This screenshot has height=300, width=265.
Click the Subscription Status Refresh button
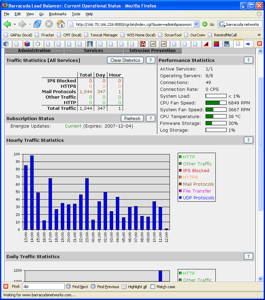[x=132, y=118]
